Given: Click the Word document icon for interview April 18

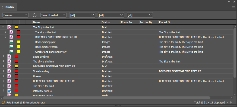Looking at the screenshot, I should coord(9,91).
